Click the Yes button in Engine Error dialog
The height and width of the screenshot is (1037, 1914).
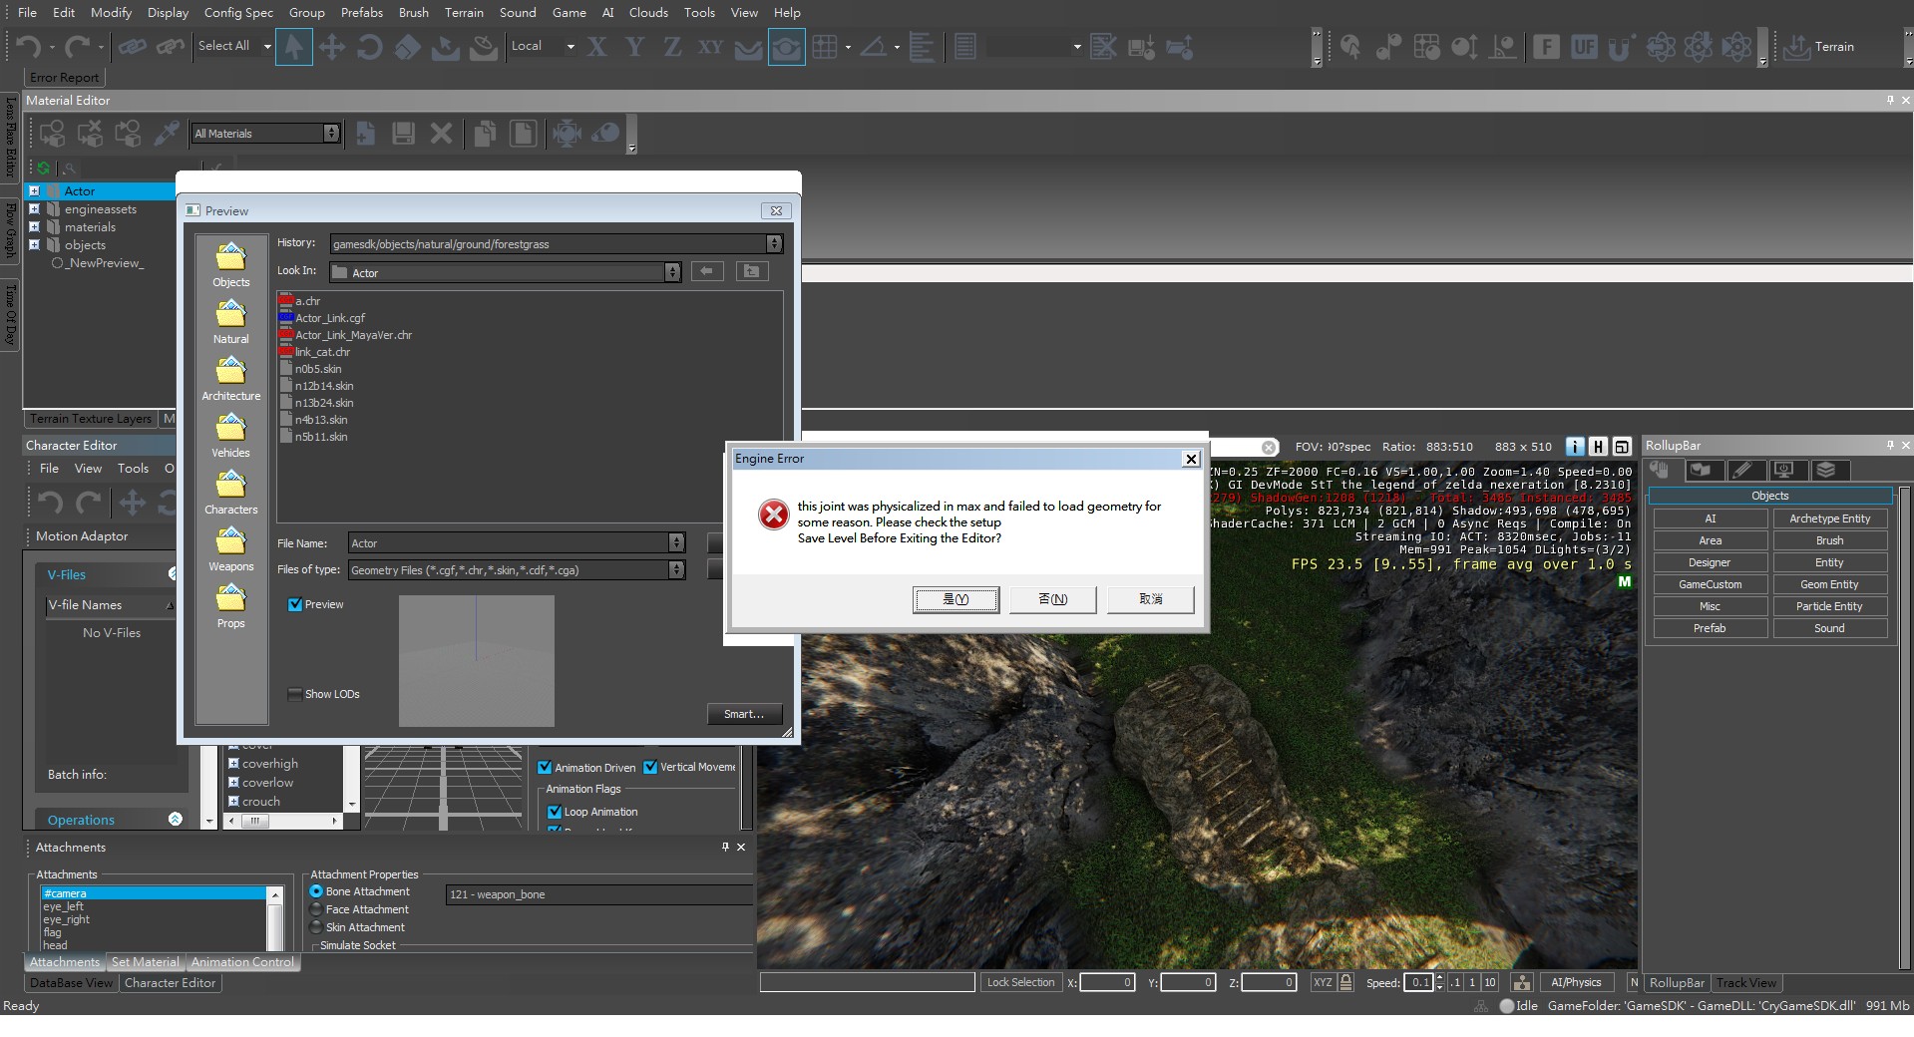point(956,599)
